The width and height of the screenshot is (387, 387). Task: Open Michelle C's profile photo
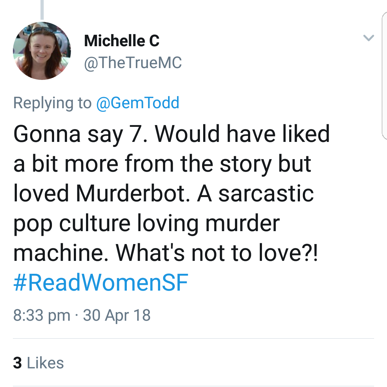click(x=42, y=51)
